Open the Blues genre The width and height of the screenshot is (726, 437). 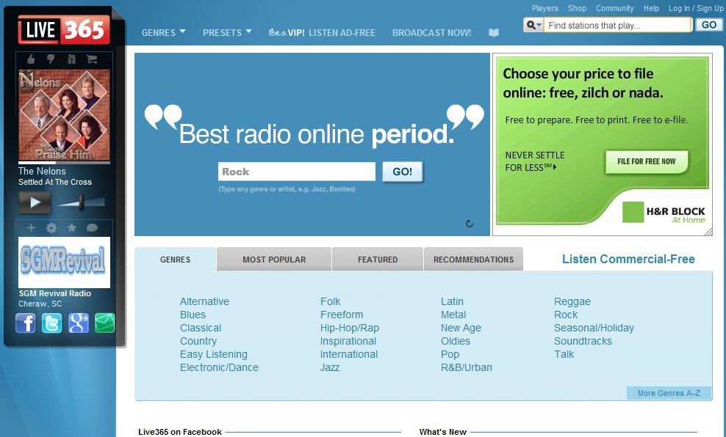tap(193, 315)
